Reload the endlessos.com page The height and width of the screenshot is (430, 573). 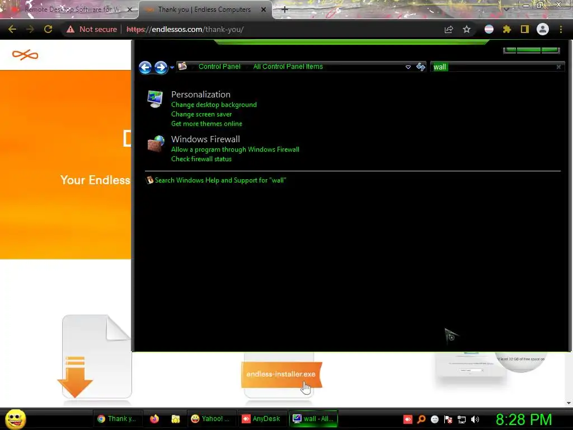pyautogui.click(x=48, y=29)
